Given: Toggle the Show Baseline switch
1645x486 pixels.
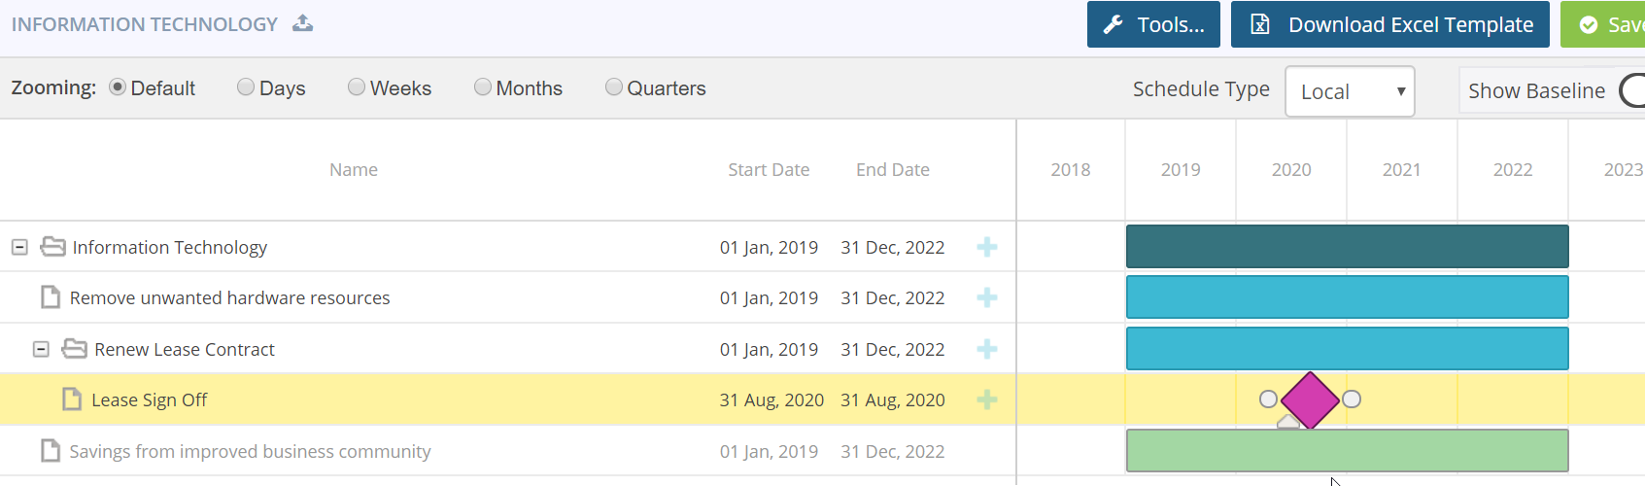Looking at the screenshot, I should point(1632,91).
